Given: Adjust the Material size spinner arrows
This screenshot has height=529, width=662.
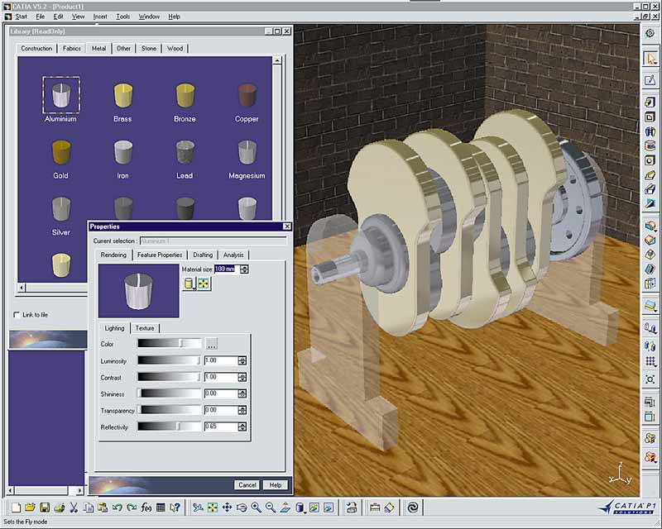Looking at the screenshot, I should (244, 269).
